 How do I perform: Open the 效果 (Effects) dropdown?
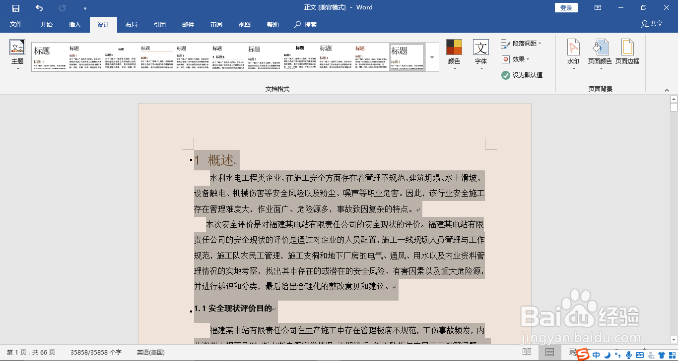coord(515,59)
